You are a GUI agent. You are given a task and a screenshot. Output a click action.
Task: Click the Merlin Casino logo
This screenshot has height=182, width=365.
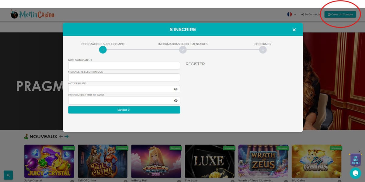32,14
